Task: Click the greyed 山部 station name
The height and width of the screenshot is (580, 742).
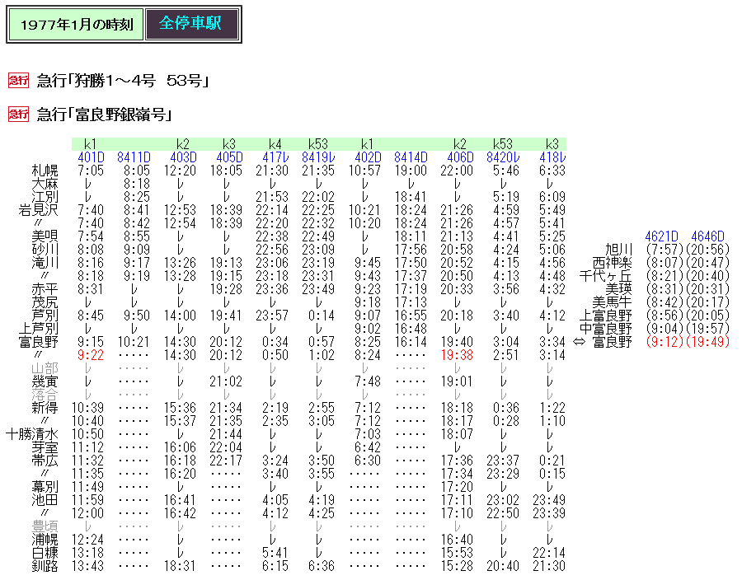Action: click(45, 368)
